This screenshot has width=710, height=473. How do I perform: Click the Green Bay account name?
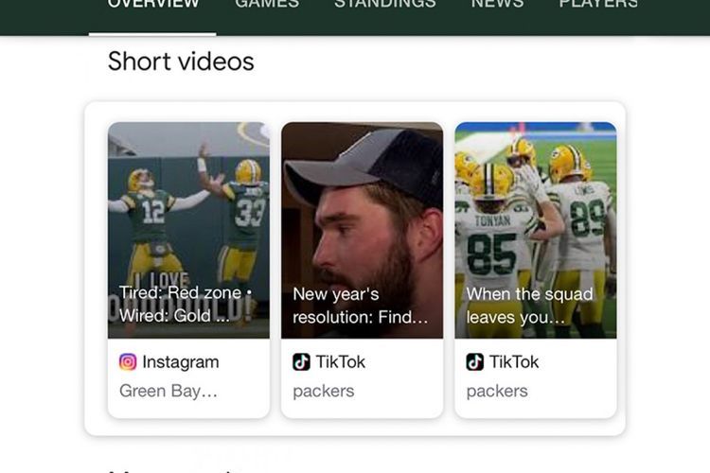tap(169, 391)
